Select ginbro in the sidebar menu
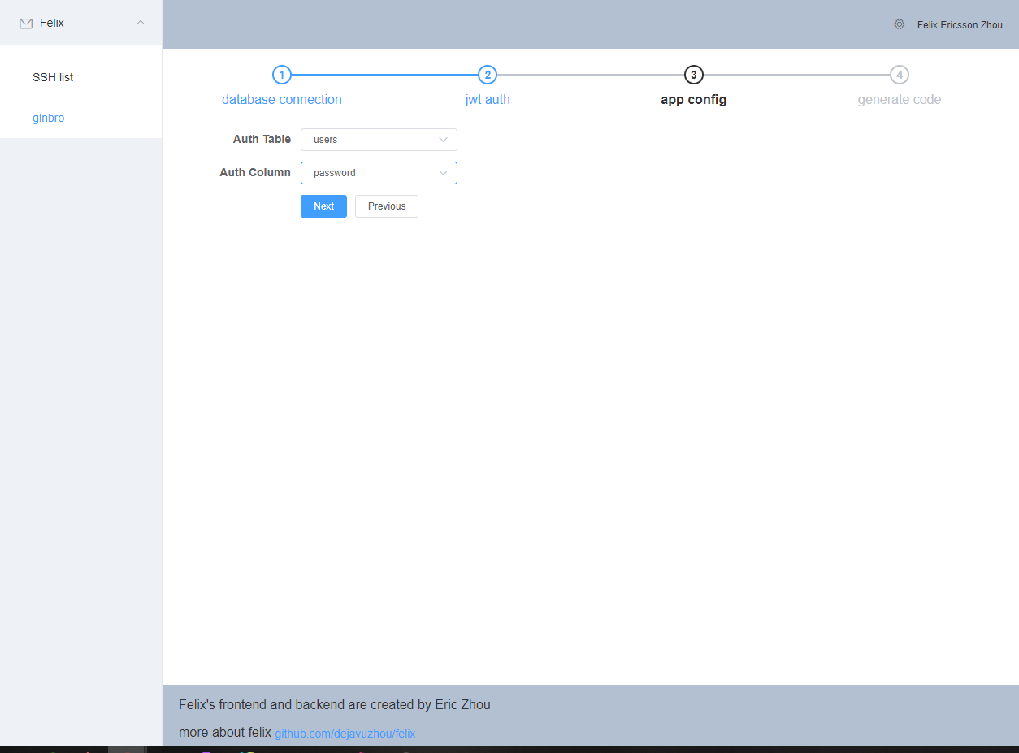The height and width of the screenshot is (753, 1019). 49,118
